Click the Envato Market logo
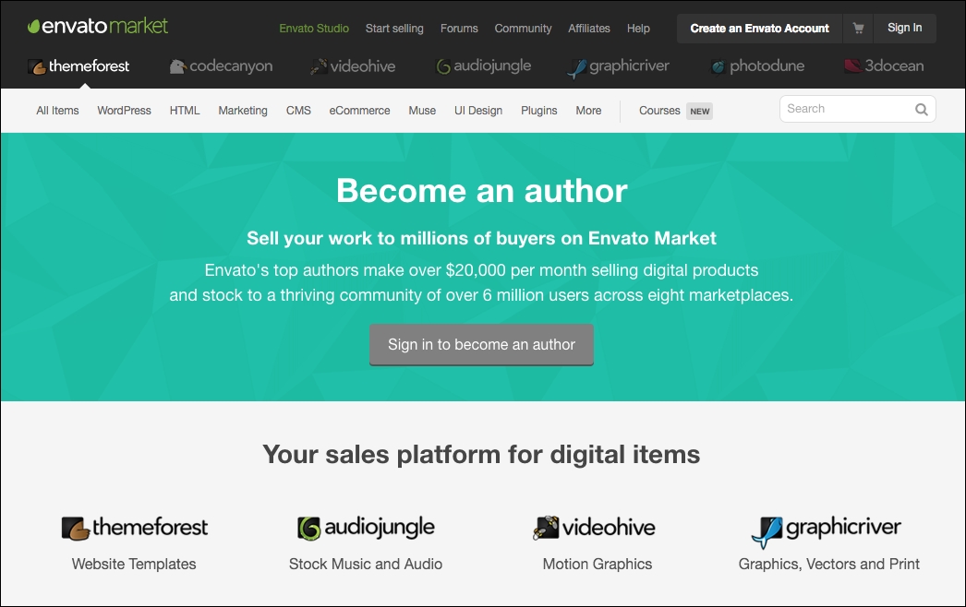Screen dimensions: 966x607 pyautogui.click(x=97, y=27)
